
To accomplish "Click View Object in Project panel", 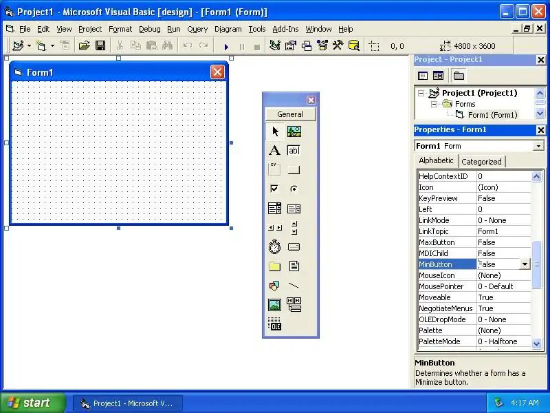I will coord(438,76).
